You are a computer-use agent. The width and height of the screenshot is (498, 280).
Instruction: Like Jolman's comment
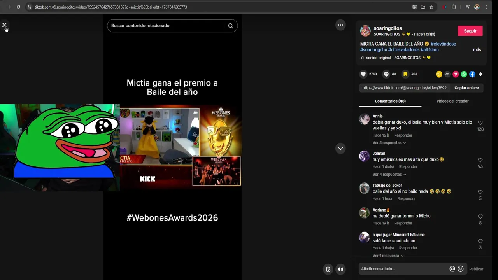click(x=480, y=160)
